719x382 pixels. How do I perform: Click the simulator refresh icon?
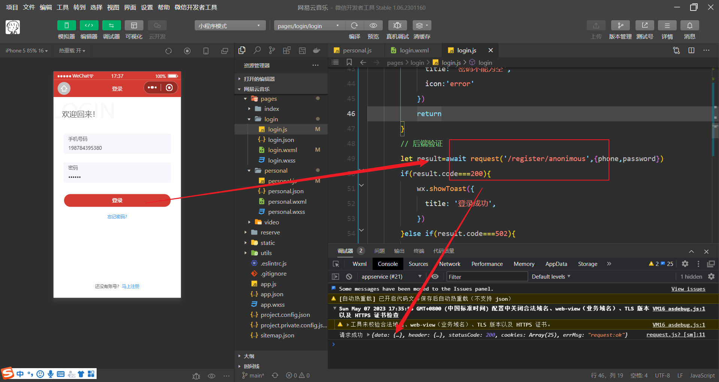coord(169,51)
